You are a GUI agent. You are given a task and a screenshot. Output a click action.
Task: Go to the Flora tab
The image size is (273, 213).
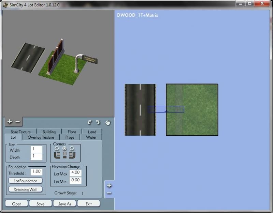pos(72,132)
